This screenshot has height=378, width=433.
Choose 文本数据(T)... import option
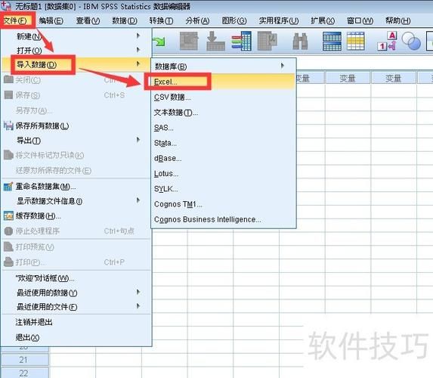click(x=224, y=113)
